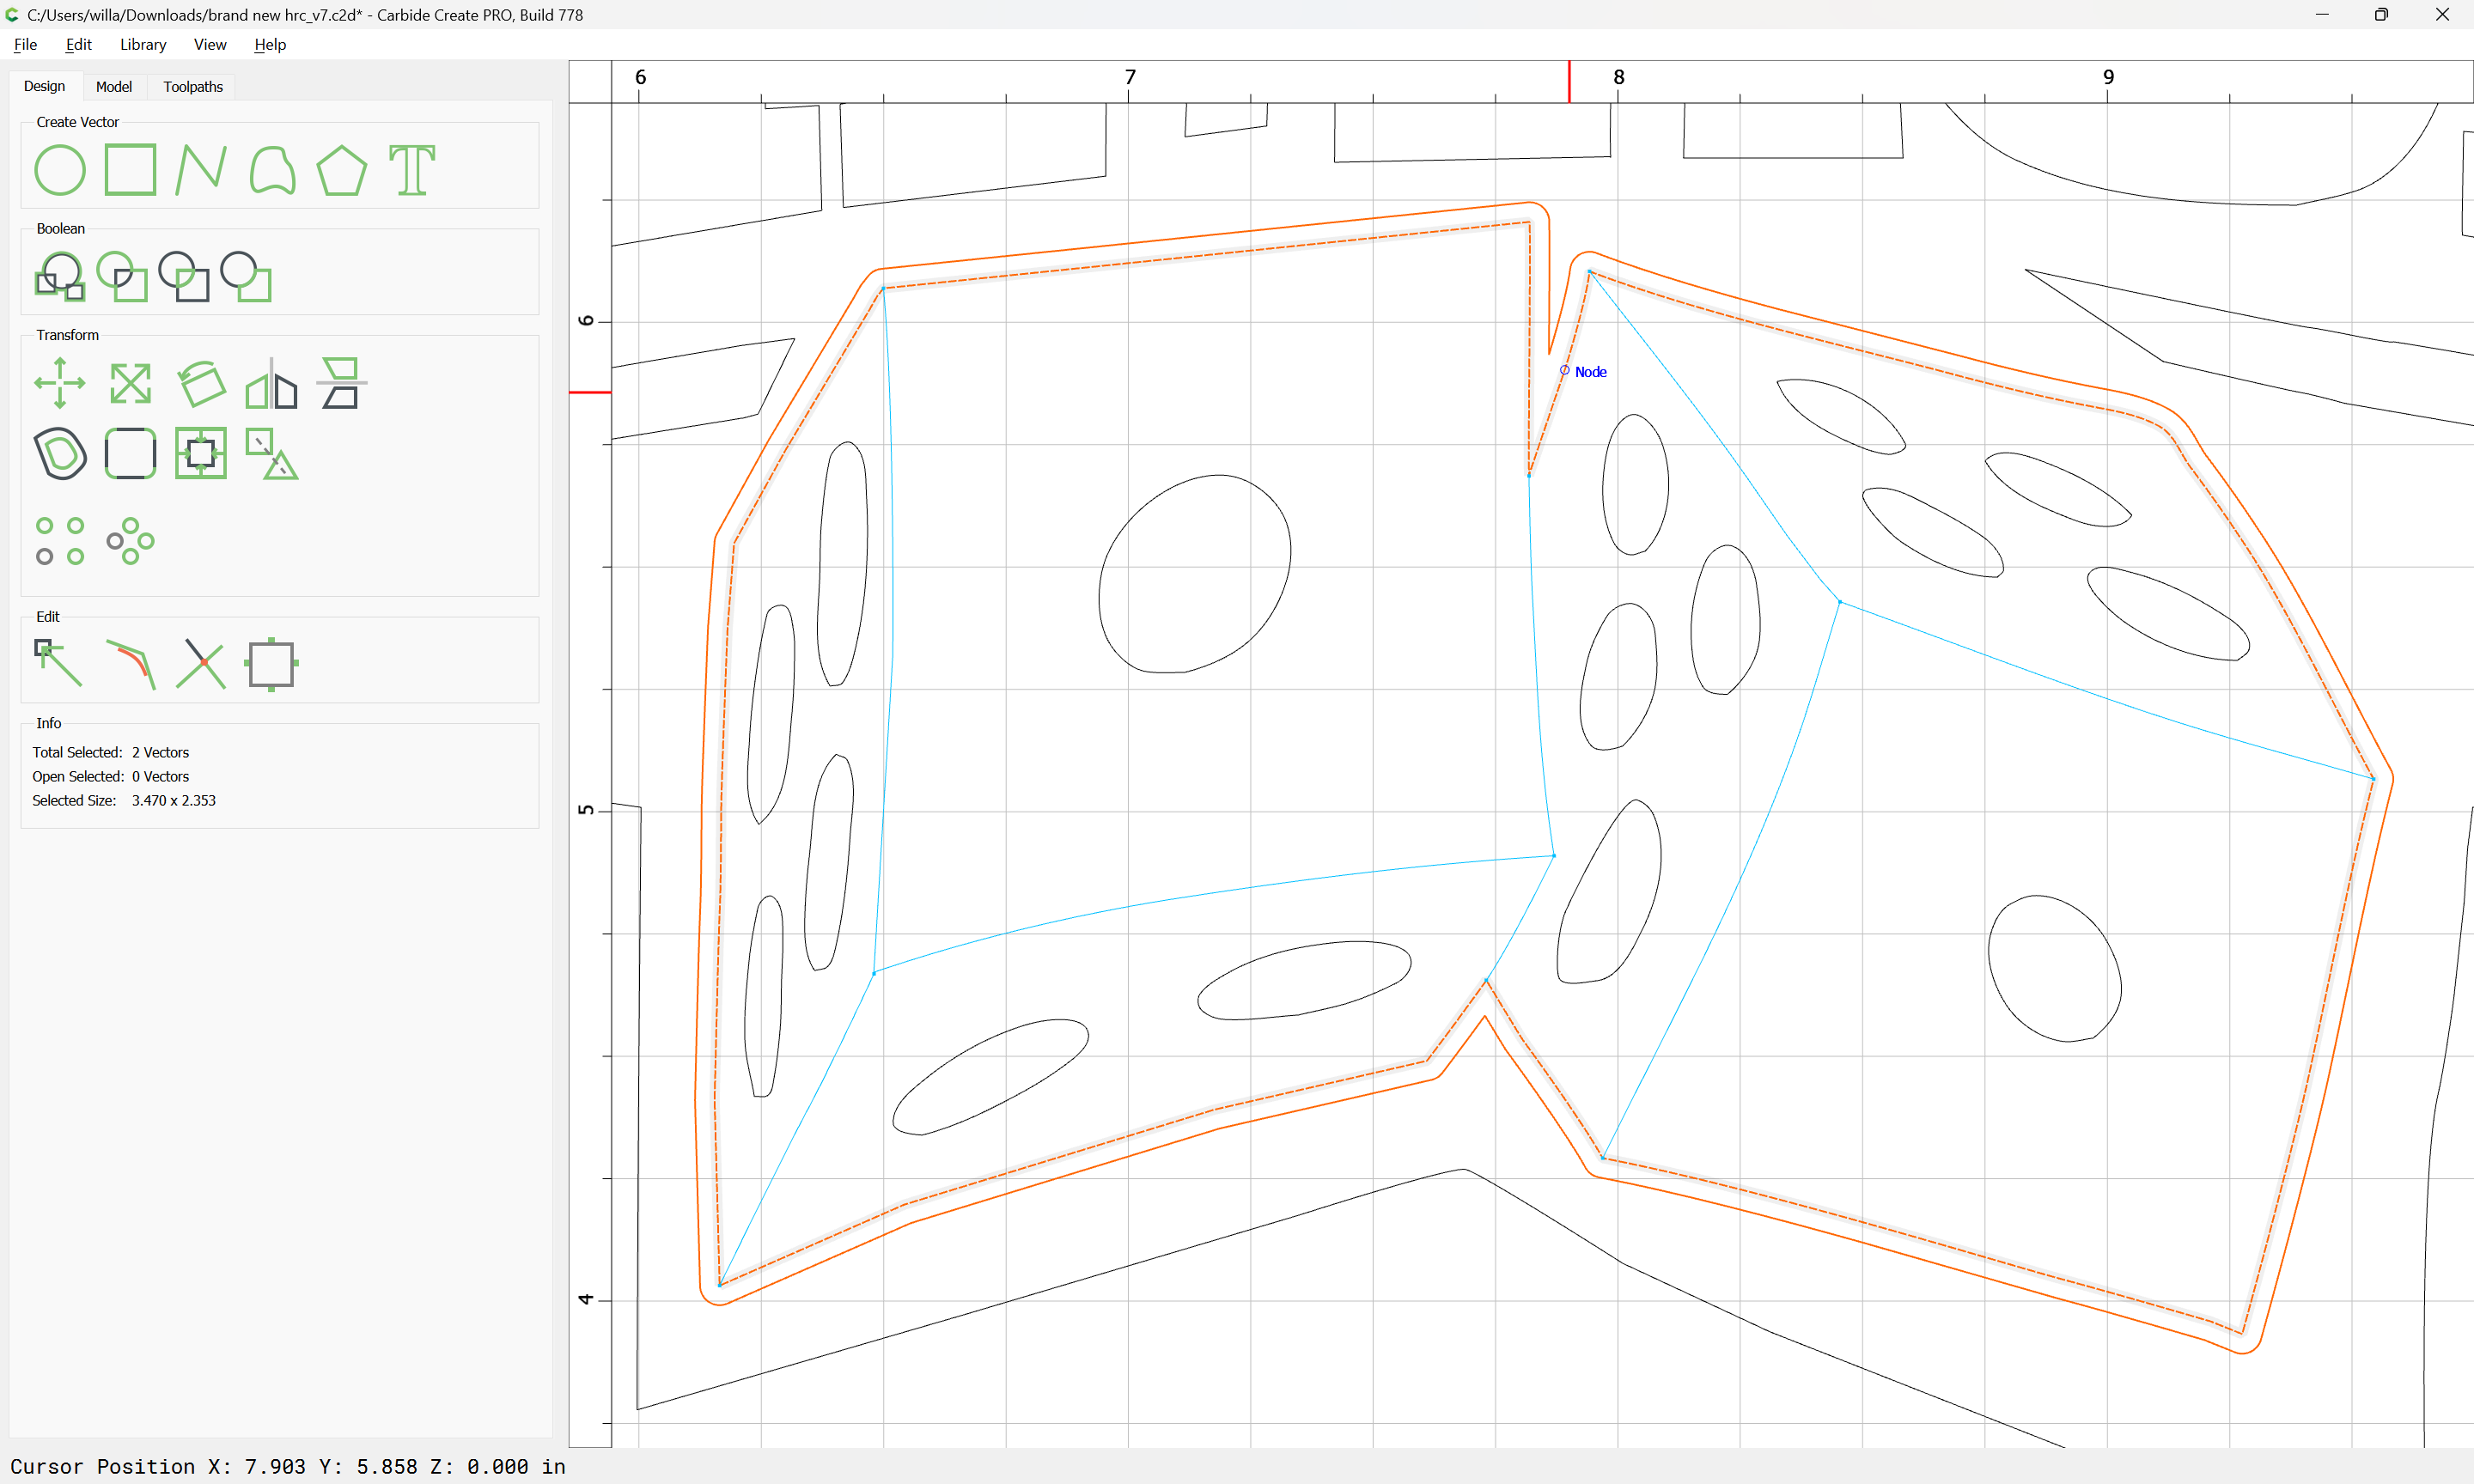Switch to the Model tab
The width and height of the screenshot is (2474, 1484).
coord(114,87)
